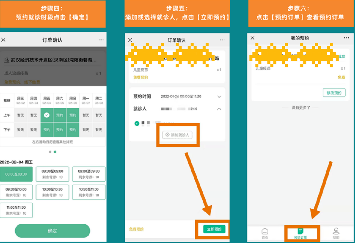Open more options in first 订单确认 screen
This screenshot has height=243, width=355.
[x=102, y=40]
